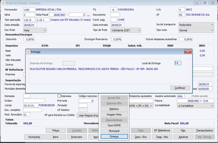218x143 pixels.
Task: Click the Portador field
Action: (83, 105)
